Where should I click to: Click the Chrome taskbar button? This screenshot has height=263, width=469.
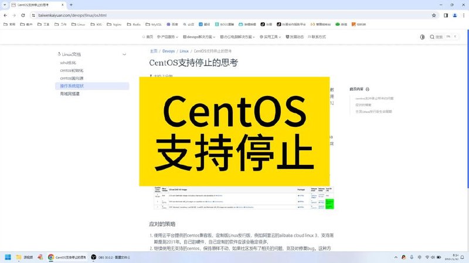click(67, 257)
